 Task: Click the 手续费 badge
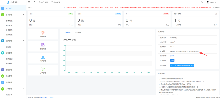pos(166,14)
